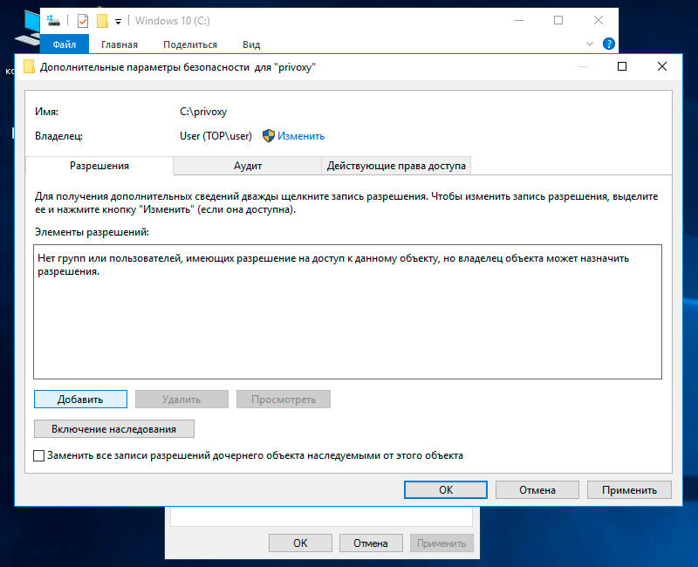Open the help icon in the Explorer window

[x=608, y=44]
